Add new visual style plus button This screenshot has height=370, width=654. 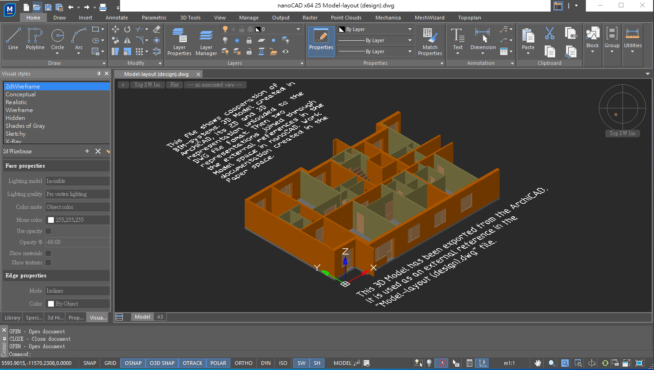[87, 151]
